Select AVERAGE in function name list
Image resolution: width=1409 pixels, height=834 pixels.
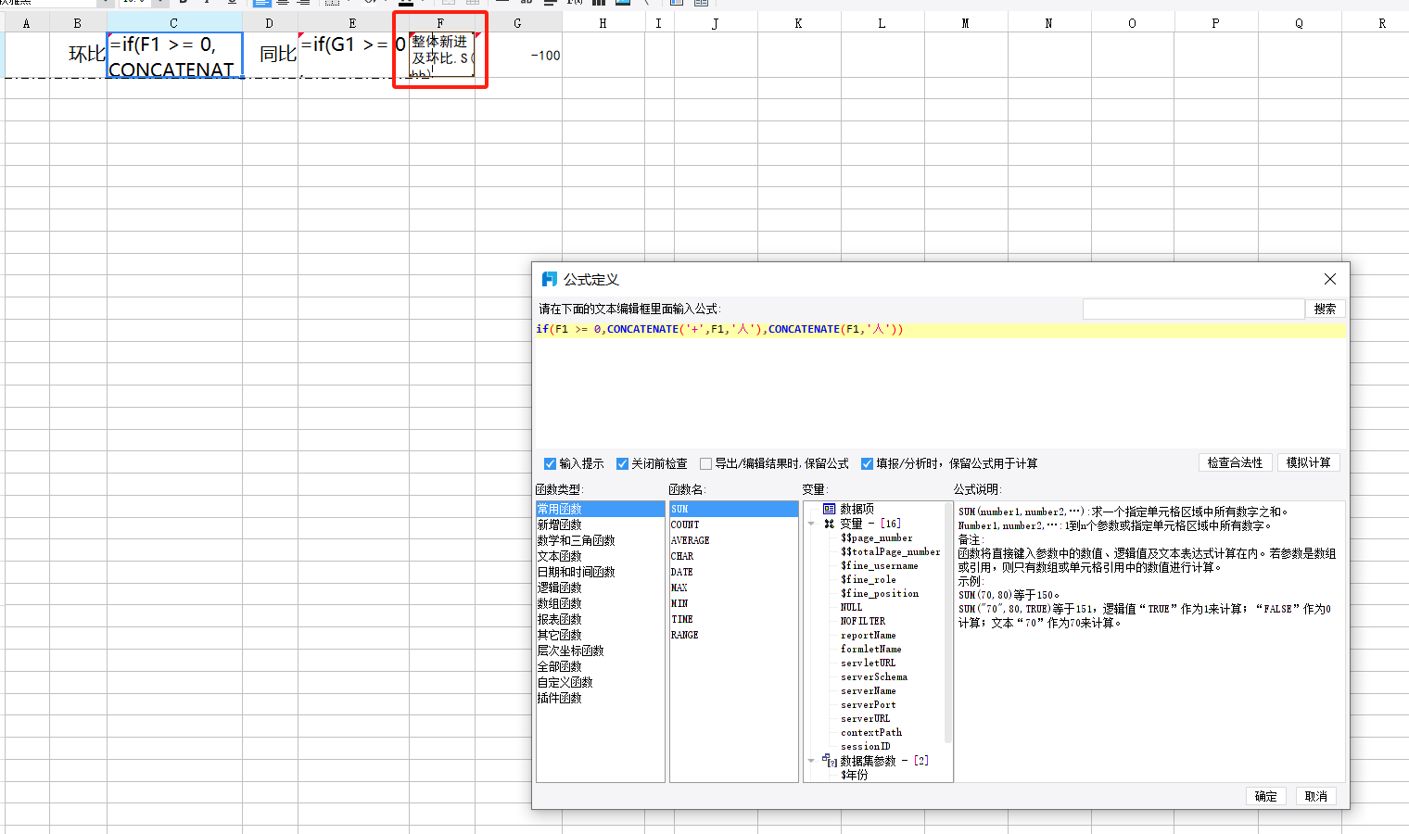691,540
